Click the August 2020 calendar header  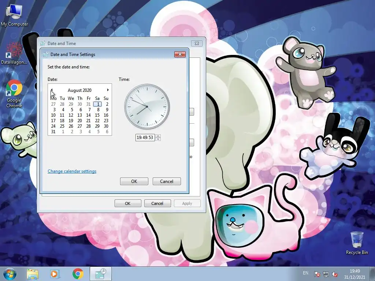pos(79,90)
